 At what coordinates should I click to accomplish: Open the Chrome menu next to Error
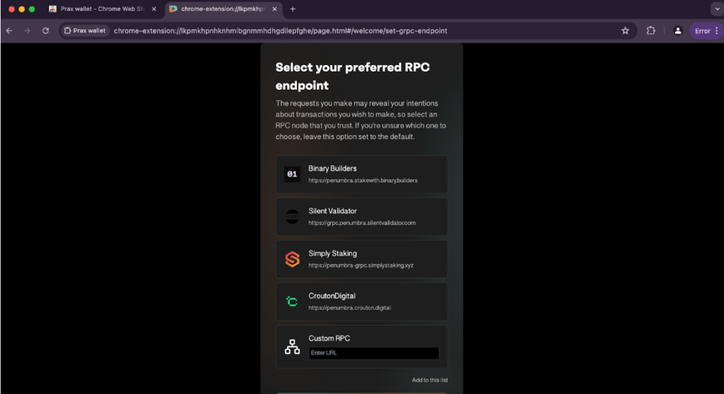click(717, 31)
